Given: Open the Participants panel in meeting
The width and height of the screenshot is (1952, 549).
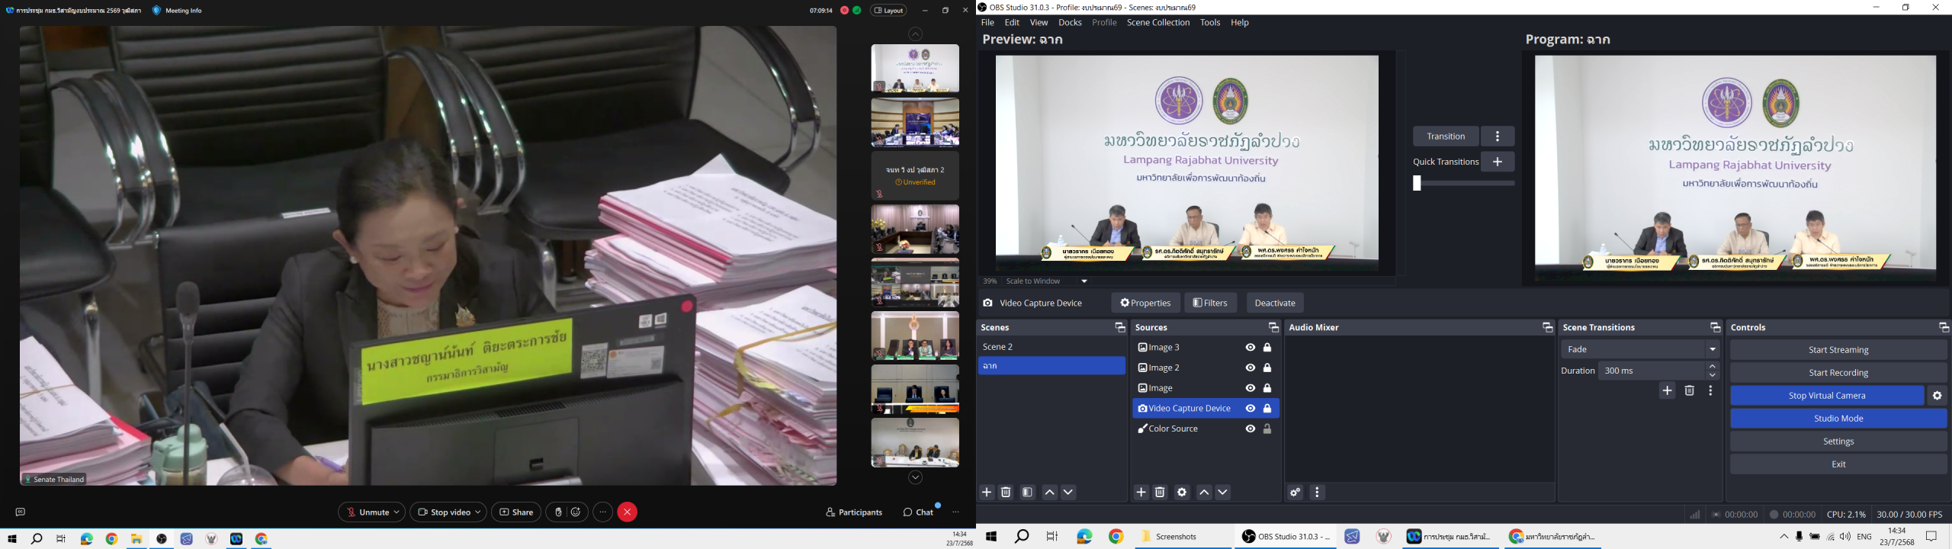Looking at the screenshot, I should tap(854, 512).
